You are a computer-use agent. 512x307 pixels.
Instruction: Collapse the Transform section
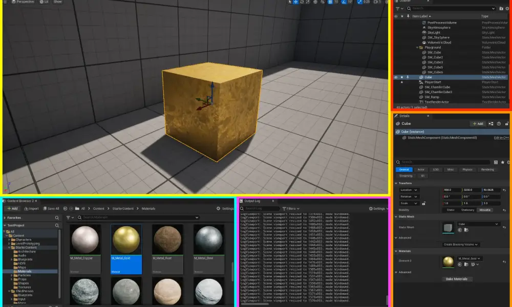[x=396, y=183]
